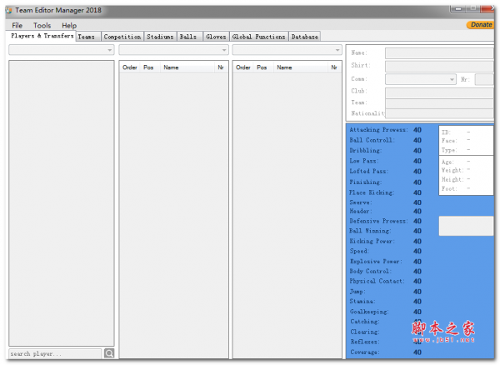Click the Ball Control value 40

(417, 140)
